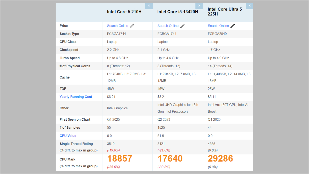Viewport: 309px width, 174px height.
Task: Select the 17640 CPU Mark score
Action: [x=170, y=159]
